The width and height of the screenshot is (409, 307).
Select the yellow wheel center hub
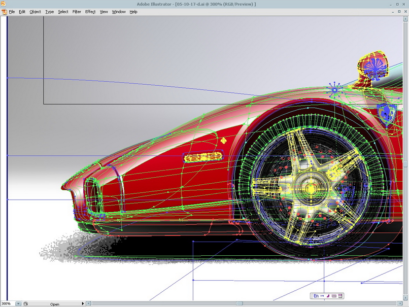311,189
